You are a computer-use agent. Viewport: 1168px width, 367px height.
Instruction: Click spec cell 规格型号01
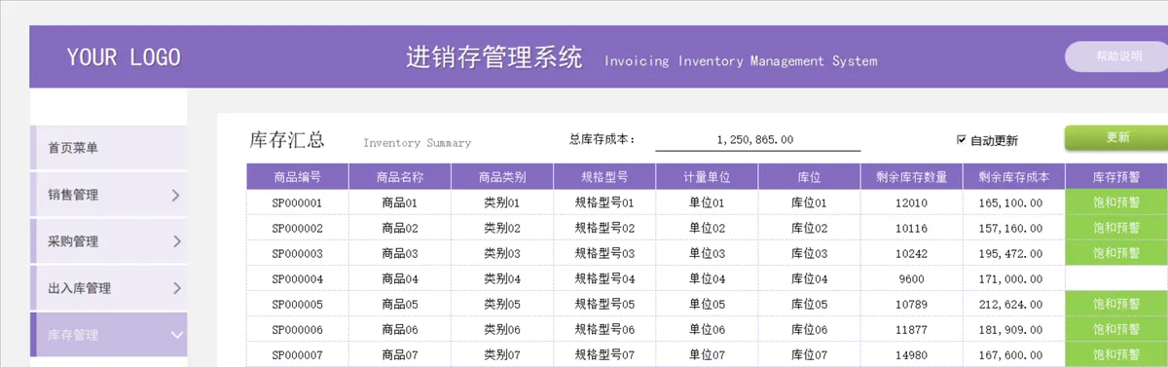coord(604,202)
